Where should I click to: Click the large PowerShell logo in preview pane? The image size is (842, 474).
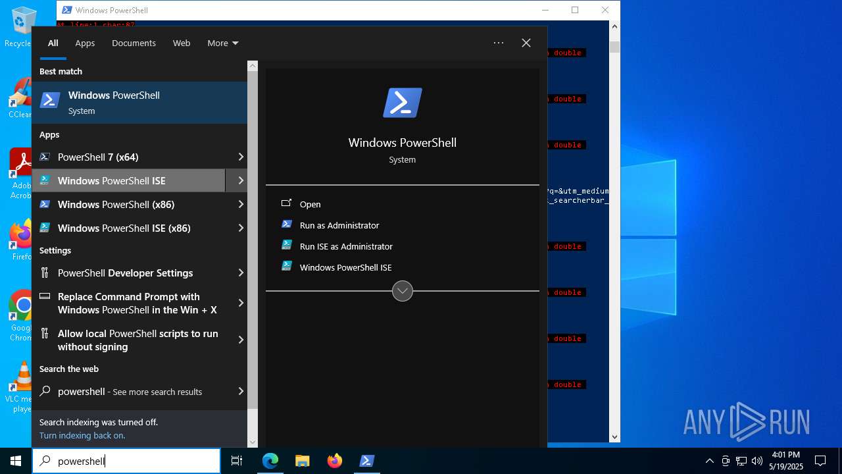(x=403, y=103)
